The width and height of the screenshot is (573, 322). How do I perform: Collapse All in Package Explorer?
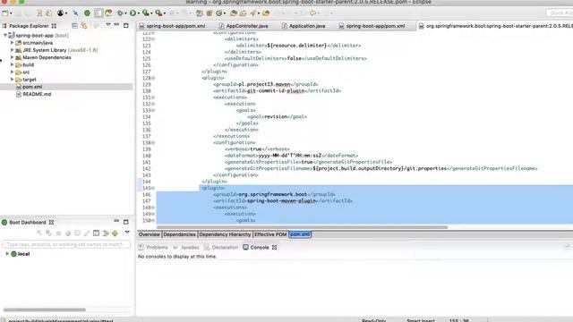pos(75,26)
